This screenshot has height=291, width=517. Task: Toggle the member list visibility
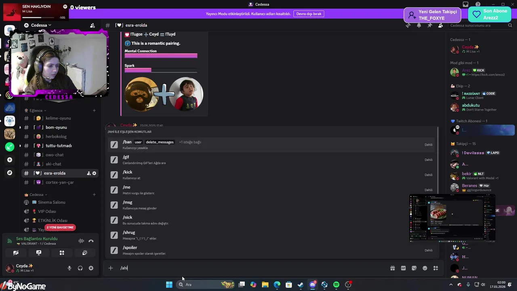click(x=440, y=25)
